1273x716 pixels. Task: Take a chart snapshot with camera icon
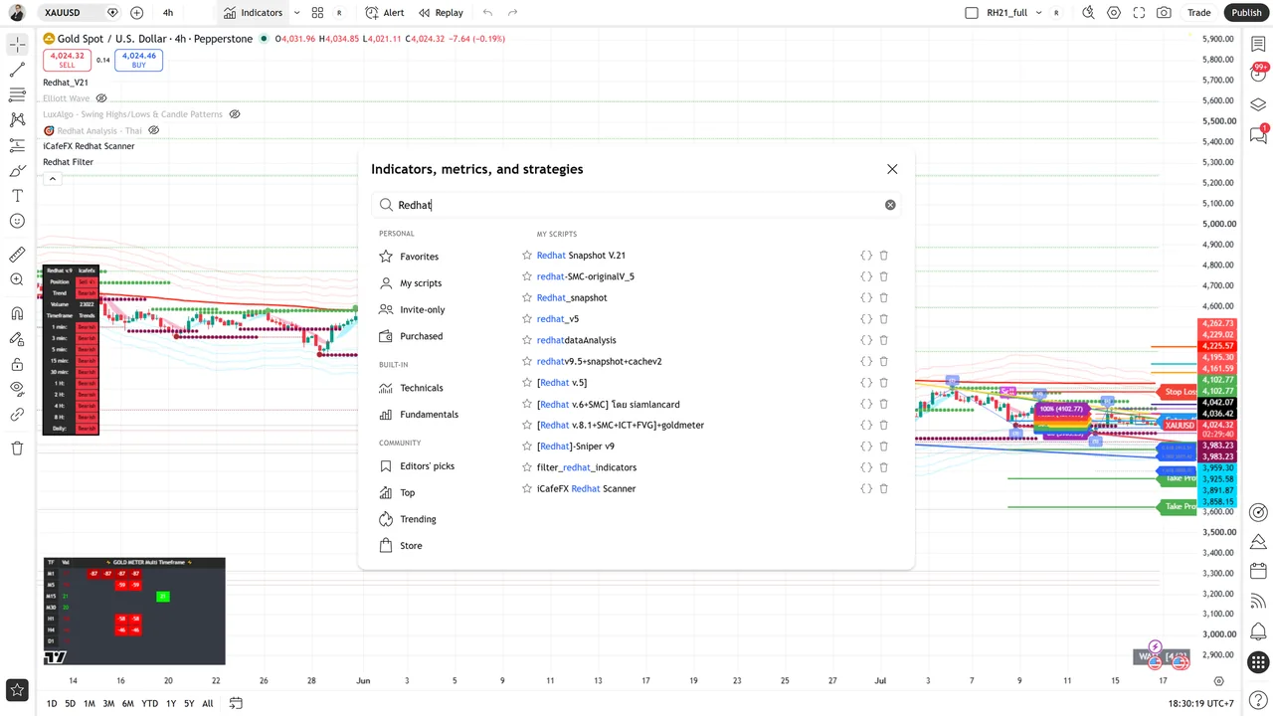[x=1164, y=13]
